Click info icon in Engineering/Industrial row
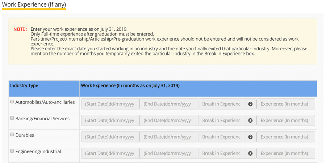326x163 pixels. (250, 153)
